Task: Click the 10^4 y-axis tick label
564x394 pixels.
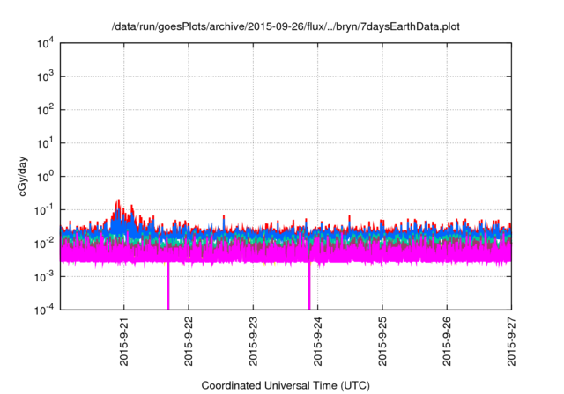Action: pos(46,43)
